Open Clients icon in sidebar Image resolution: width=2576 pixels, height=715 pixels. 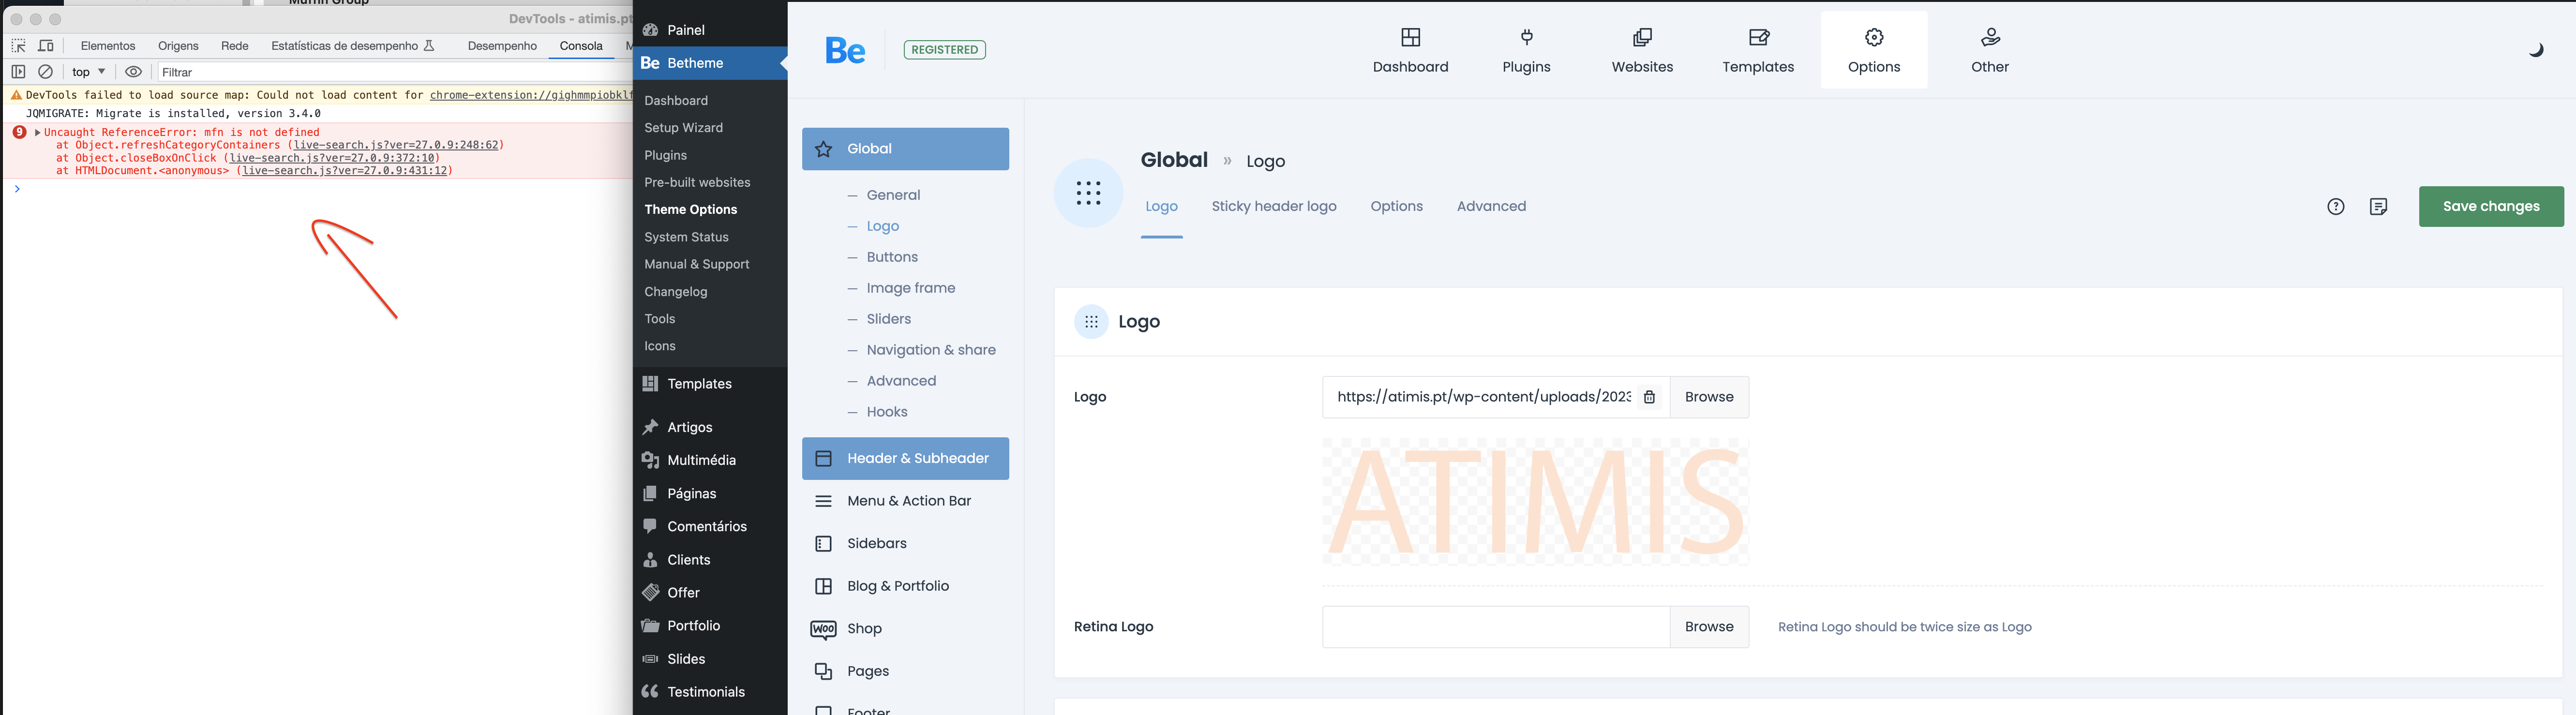click(650, 560)
